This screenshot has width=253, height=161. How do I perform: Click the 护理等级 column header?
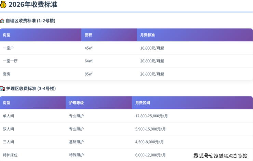coord(76,103)
